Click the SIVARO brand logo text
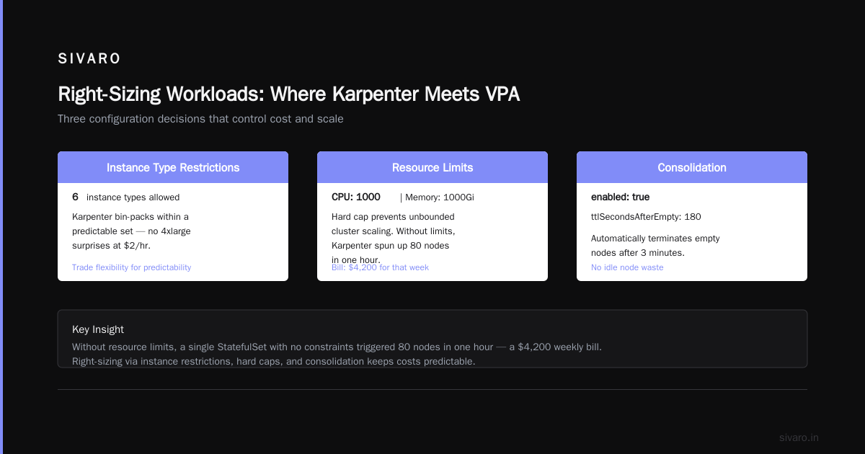The height and width of the screenshot is (454, 865). coord(89,58)
